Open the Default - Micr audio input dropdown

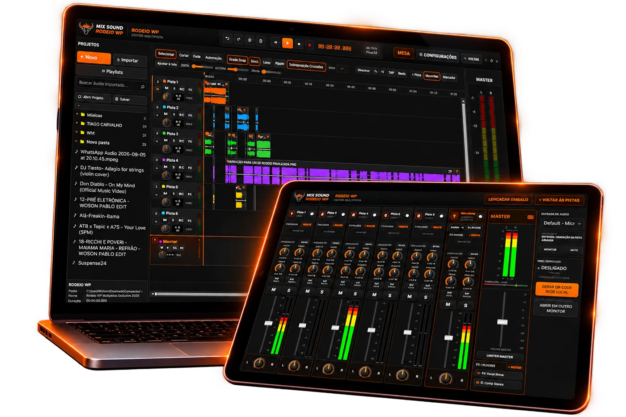562,223
